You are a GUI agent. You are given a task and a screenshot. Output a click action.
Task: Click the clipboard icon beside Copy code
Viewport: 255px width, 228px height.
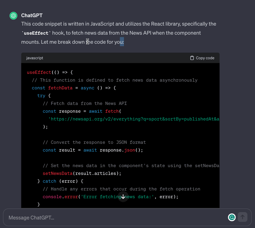[192, 58]
